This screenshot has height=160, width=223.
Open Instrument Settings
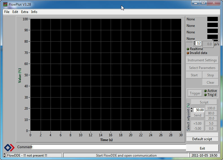tap(202, 60)
